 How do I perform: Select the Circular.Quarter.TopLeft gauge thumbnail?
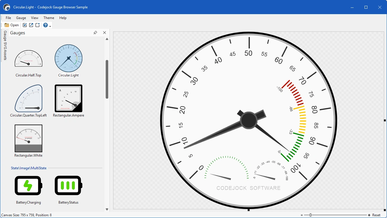(28, 98)
